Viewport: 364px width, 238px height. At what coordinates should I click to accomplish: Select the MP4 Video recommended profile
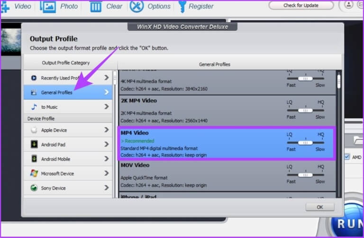click(x=227, y=143)
